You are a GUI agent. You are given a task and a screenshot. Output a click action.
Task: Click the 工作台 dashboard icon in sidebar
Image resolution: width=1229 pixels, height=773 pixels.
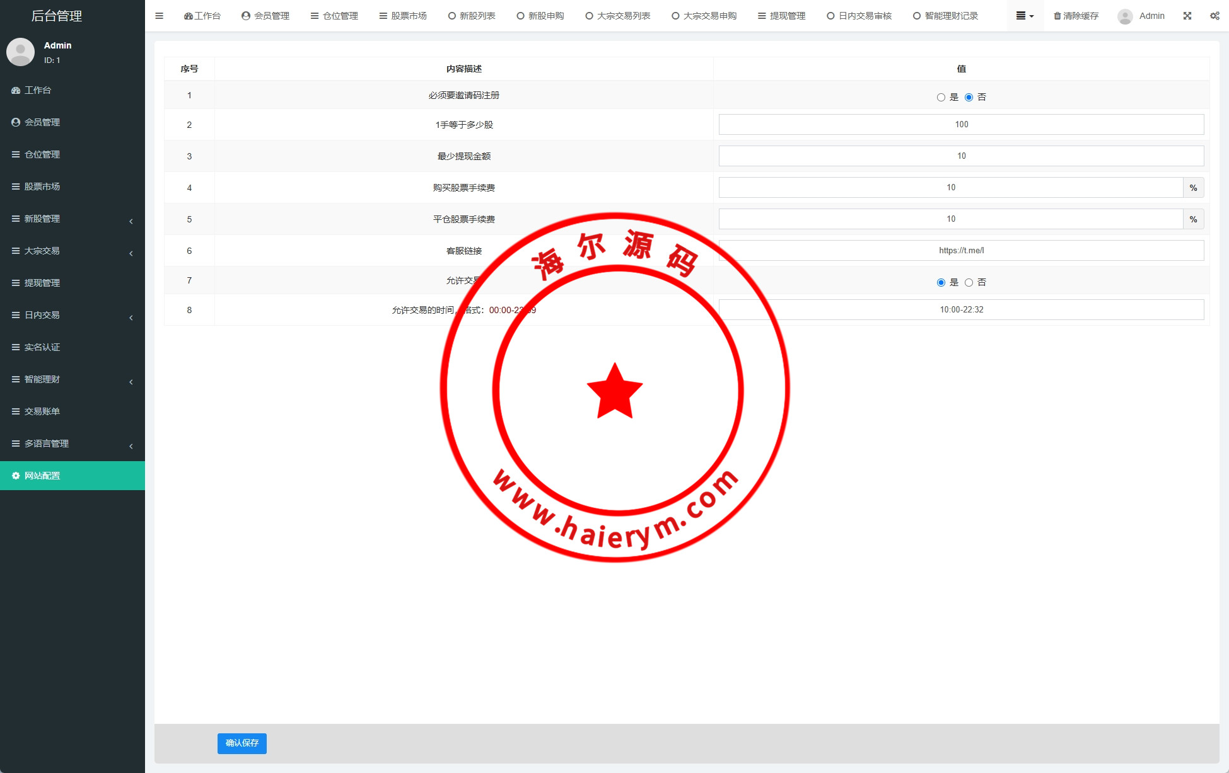16,90
